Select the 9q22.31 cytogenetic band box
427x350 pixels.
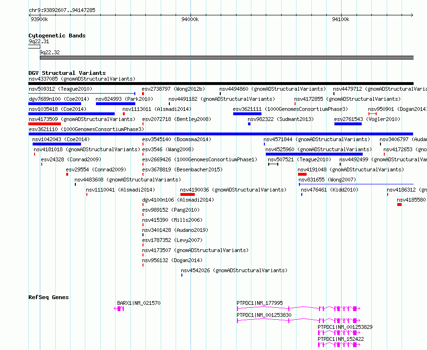(35, 47)
